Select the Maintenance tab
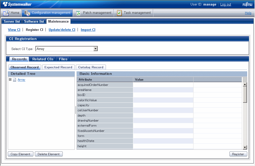Screen dimensions: 255x166 tap(58, 22)
